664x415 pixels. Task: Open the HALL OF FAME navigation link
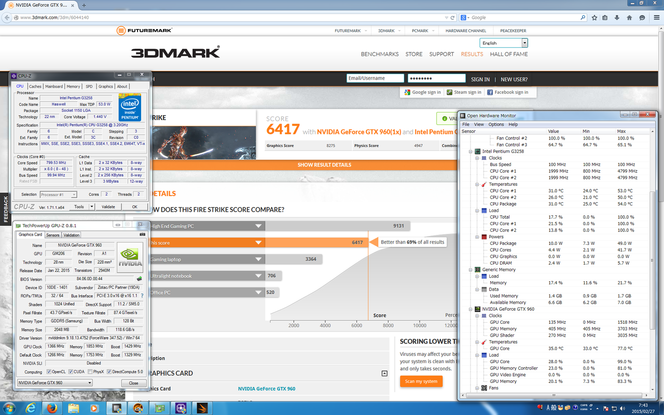509,54
